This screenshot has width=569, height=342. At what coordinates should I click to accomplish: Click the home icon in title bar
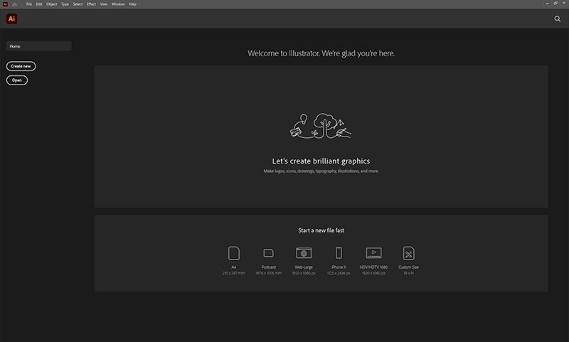14,4
